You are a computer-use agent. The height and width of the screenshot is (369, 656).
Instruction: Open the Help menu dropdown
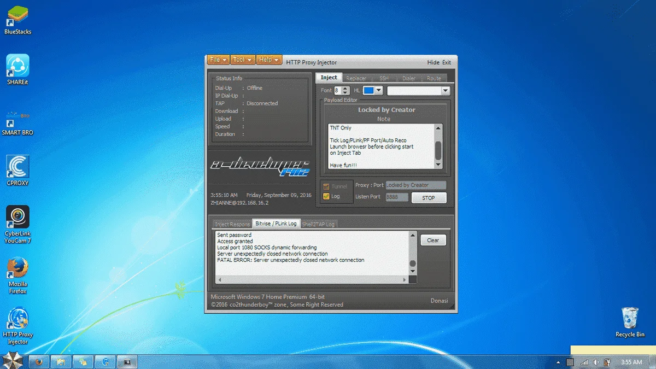tap(269, 60)
